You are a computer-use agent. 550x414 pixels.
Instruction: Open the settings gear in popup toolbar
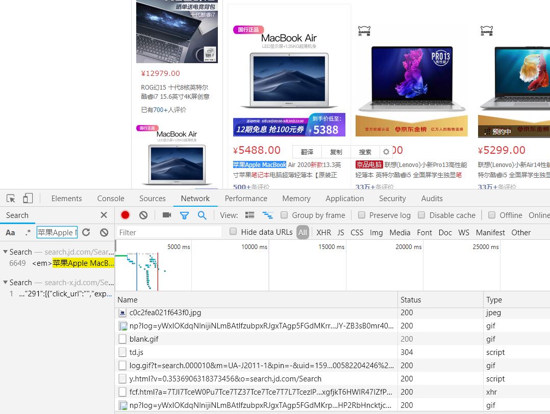point(386,152)
